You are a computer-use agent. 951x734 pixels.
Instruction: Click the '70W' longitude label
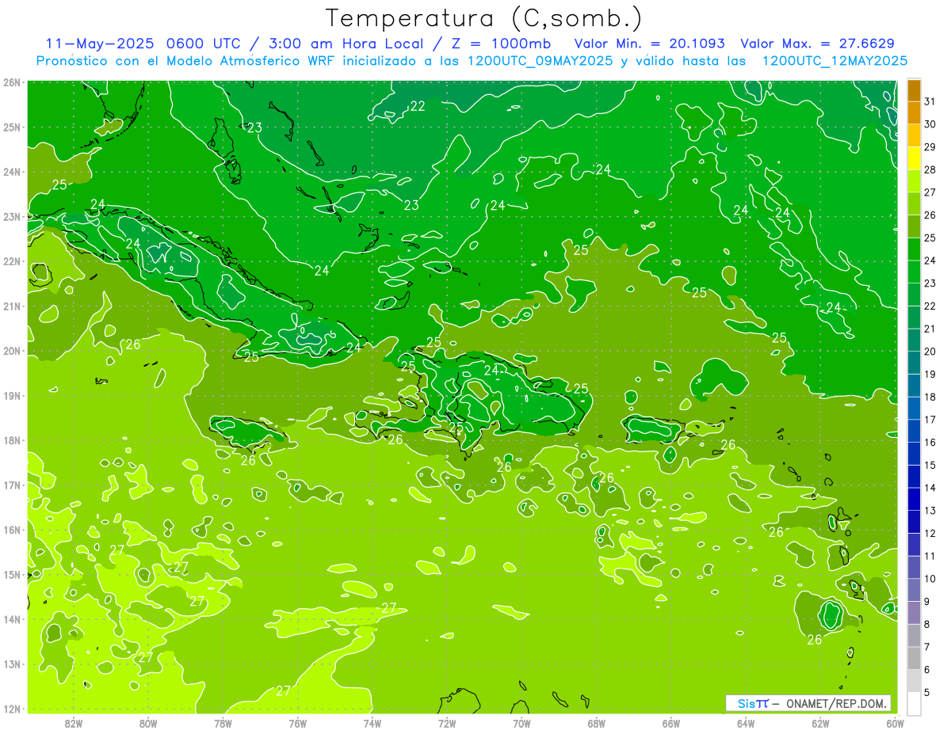click(x=521, y=723)
